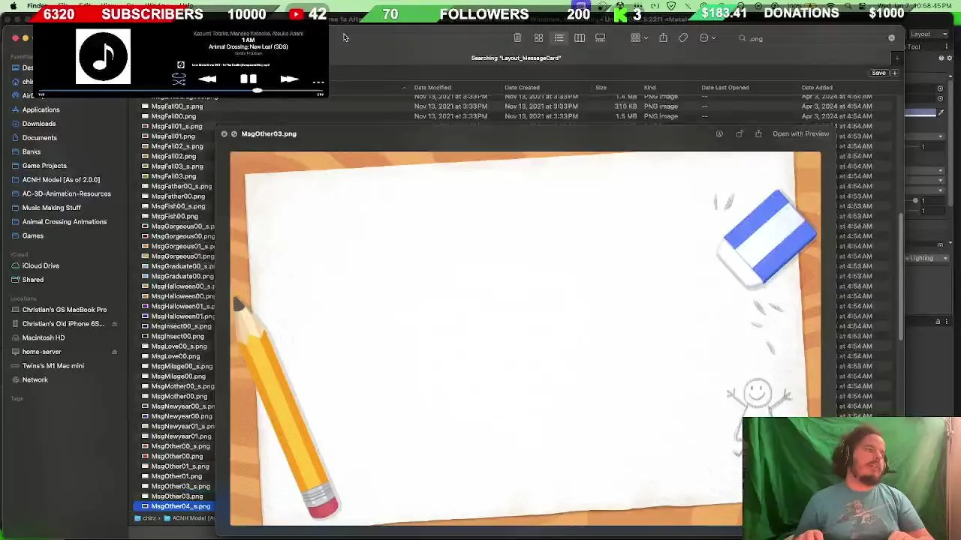
Task: Click Open with Preview button
Action: pyautogui.click(x=800, y=134)
